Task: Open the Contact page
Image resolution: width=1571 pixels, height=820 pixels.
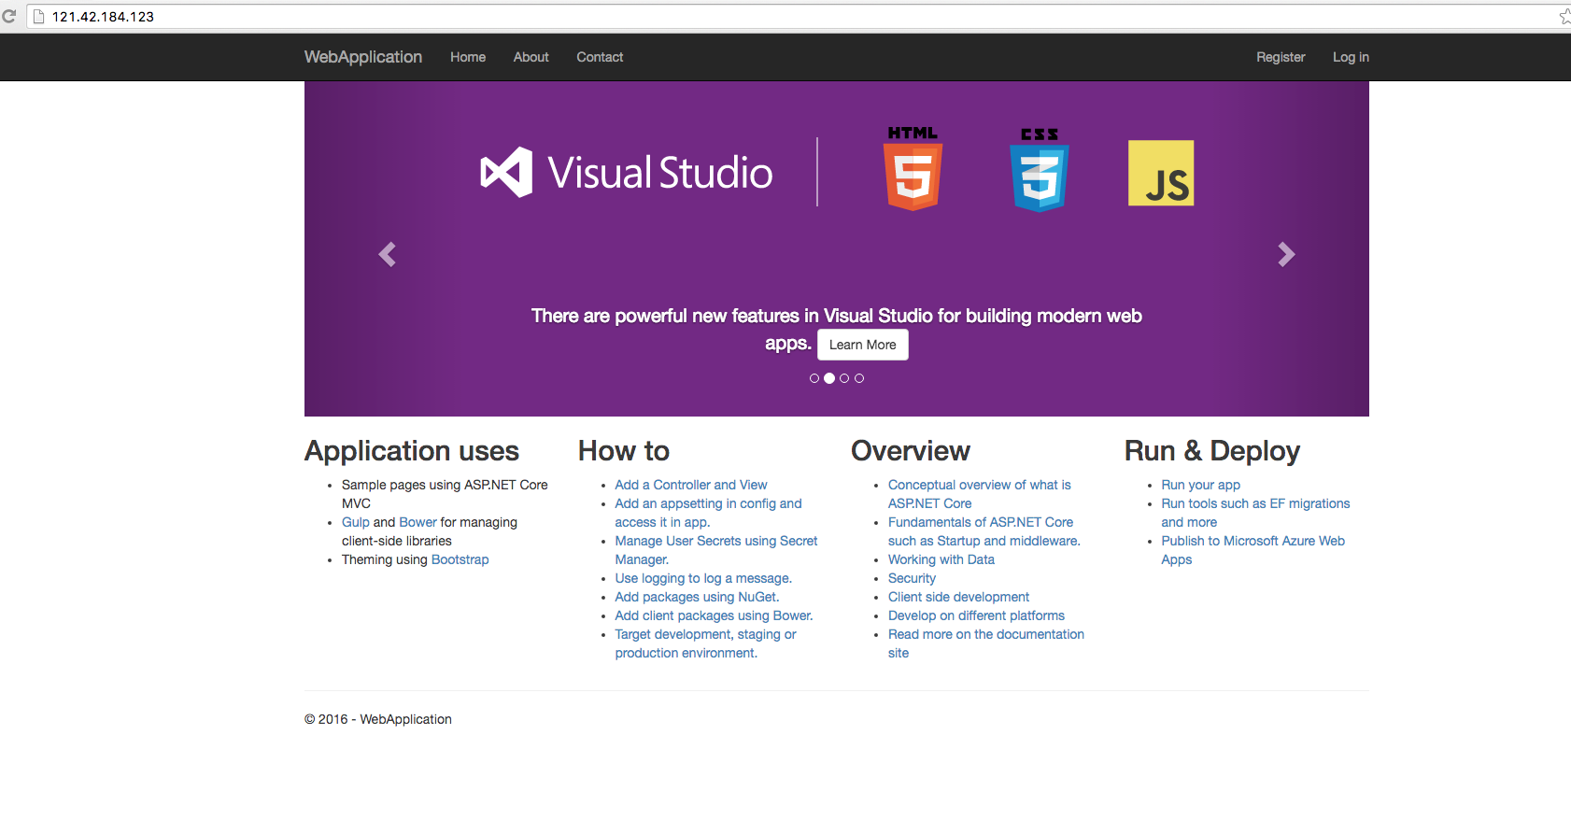Action: (x=600, y=57)
